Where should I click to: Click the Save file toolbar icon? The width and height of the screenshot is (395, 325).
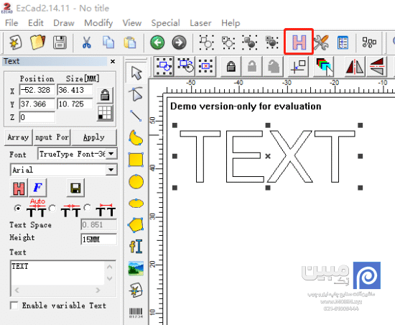click(x=60, y=42)
